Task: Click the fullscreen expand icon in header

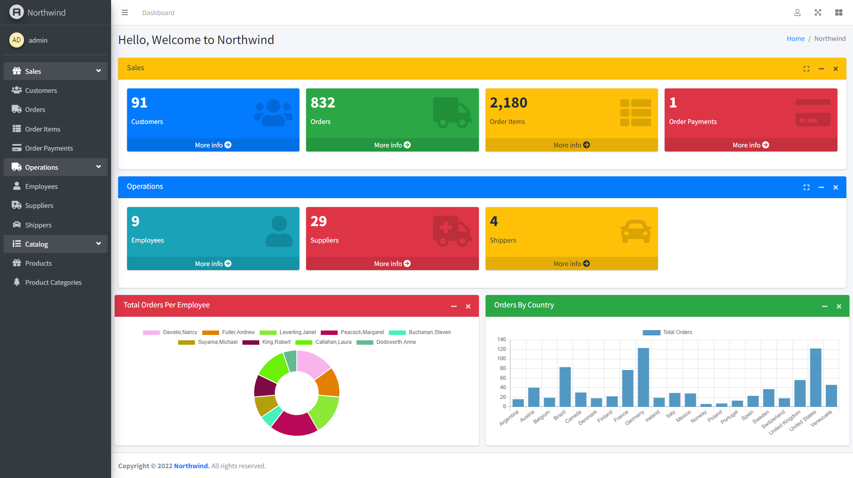Action: [x=818, y=12]
